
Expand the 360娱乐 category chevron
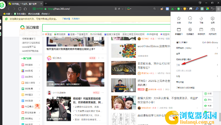[39, 65]
